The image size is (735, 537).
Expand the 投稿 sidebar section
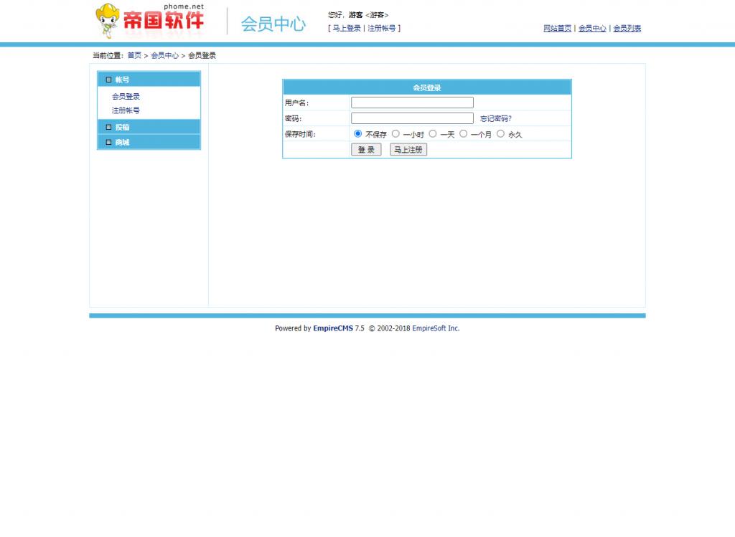(x=122, y=127)
